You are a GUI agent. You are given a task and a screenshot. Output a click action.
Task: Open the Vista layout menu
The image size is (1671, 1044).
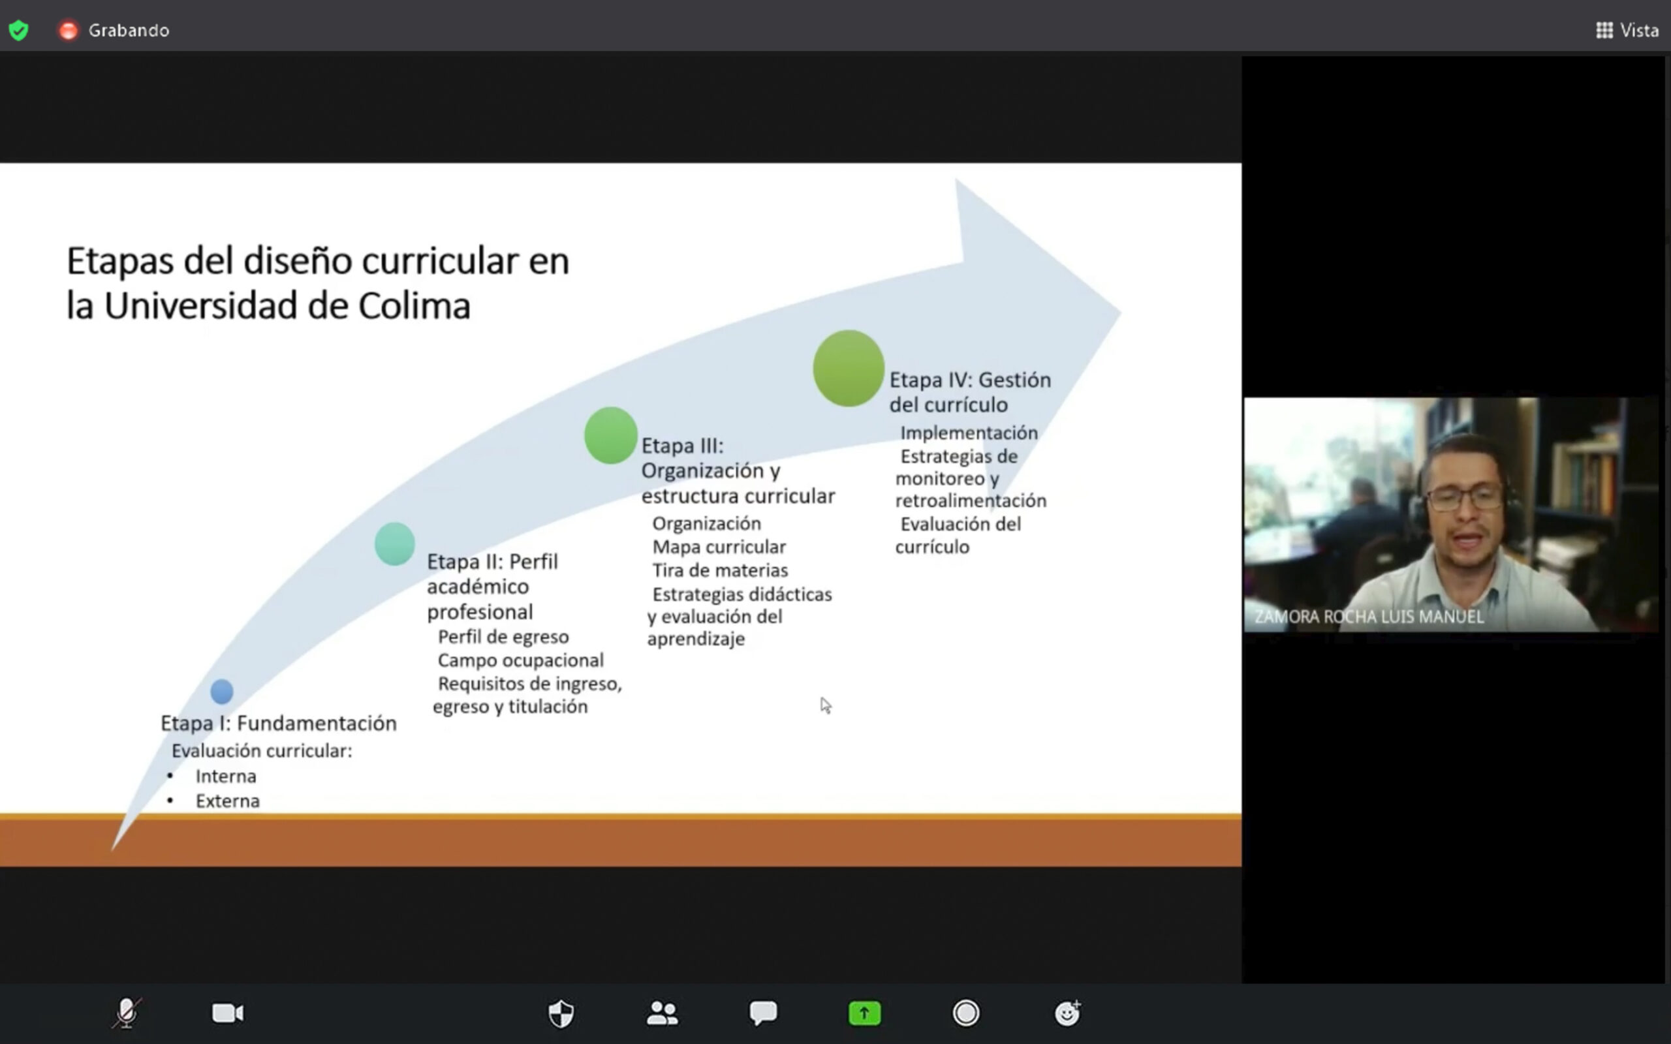coord(1638,31)
